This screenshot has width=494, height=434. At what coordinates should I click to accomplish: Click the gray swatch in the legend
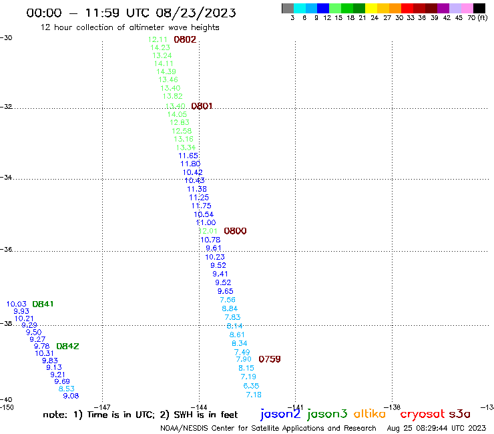tap(288, 8)
